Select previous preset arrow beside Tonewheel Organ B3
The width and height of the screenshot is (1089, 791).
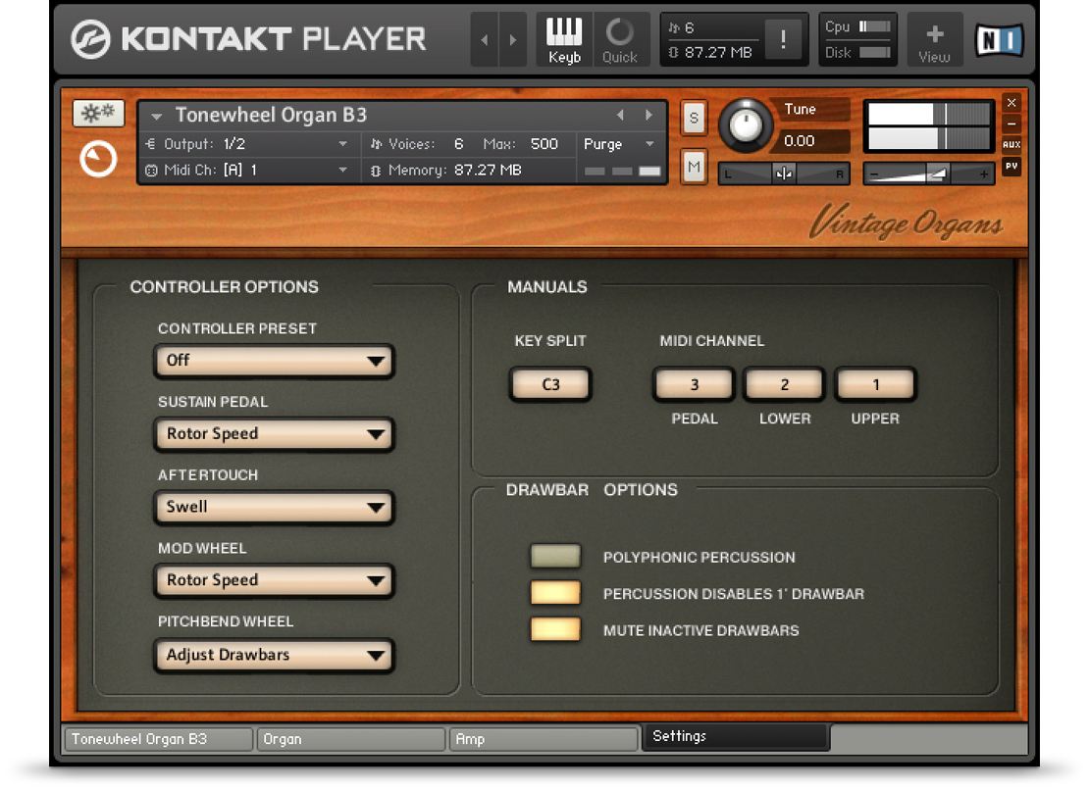click(620, 115)
